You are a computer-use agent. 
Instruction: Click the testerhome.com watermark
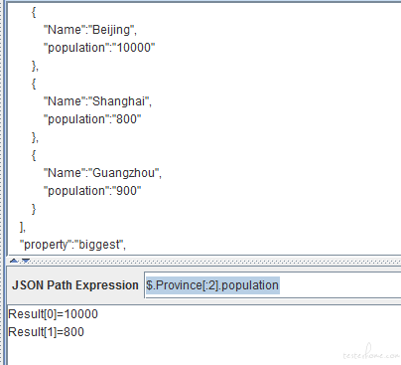tap(371, 353)
